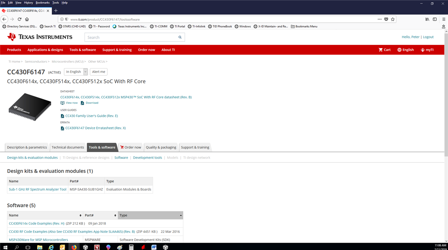Screen dimensions: 448x250
Task: Open Sub-1 GHz RF Spectrum Analyzer Tool link
Action: [38, 190]
